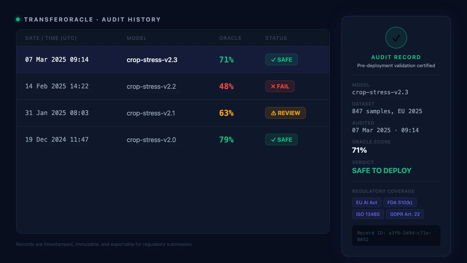Click the EU AI Act coverage tag

[x=367, y=202]
